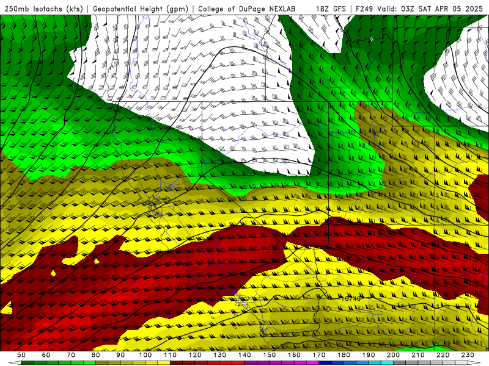
Task: Click the "180" value on the color scale
Action: (x=344, y=355)
